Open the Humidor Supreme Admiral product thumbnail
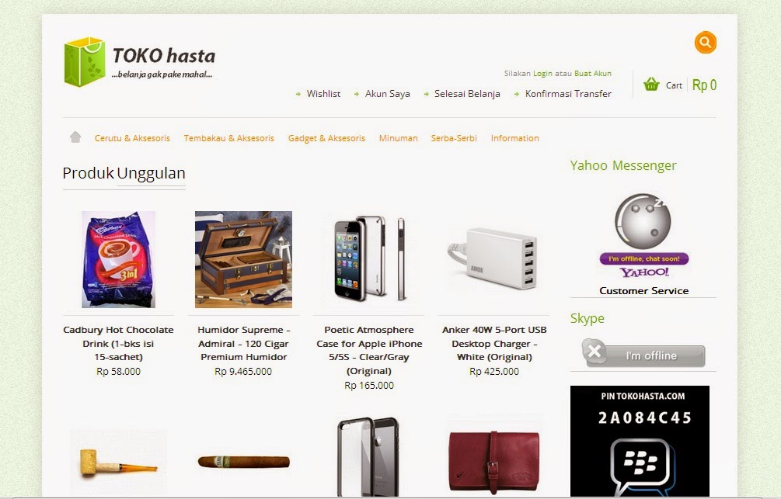The image size is (781, 499). tap(243, 259)
